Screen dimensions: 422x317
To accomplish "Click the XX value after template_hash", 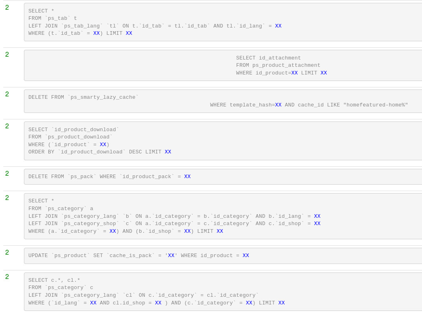I will pos(278,104).
